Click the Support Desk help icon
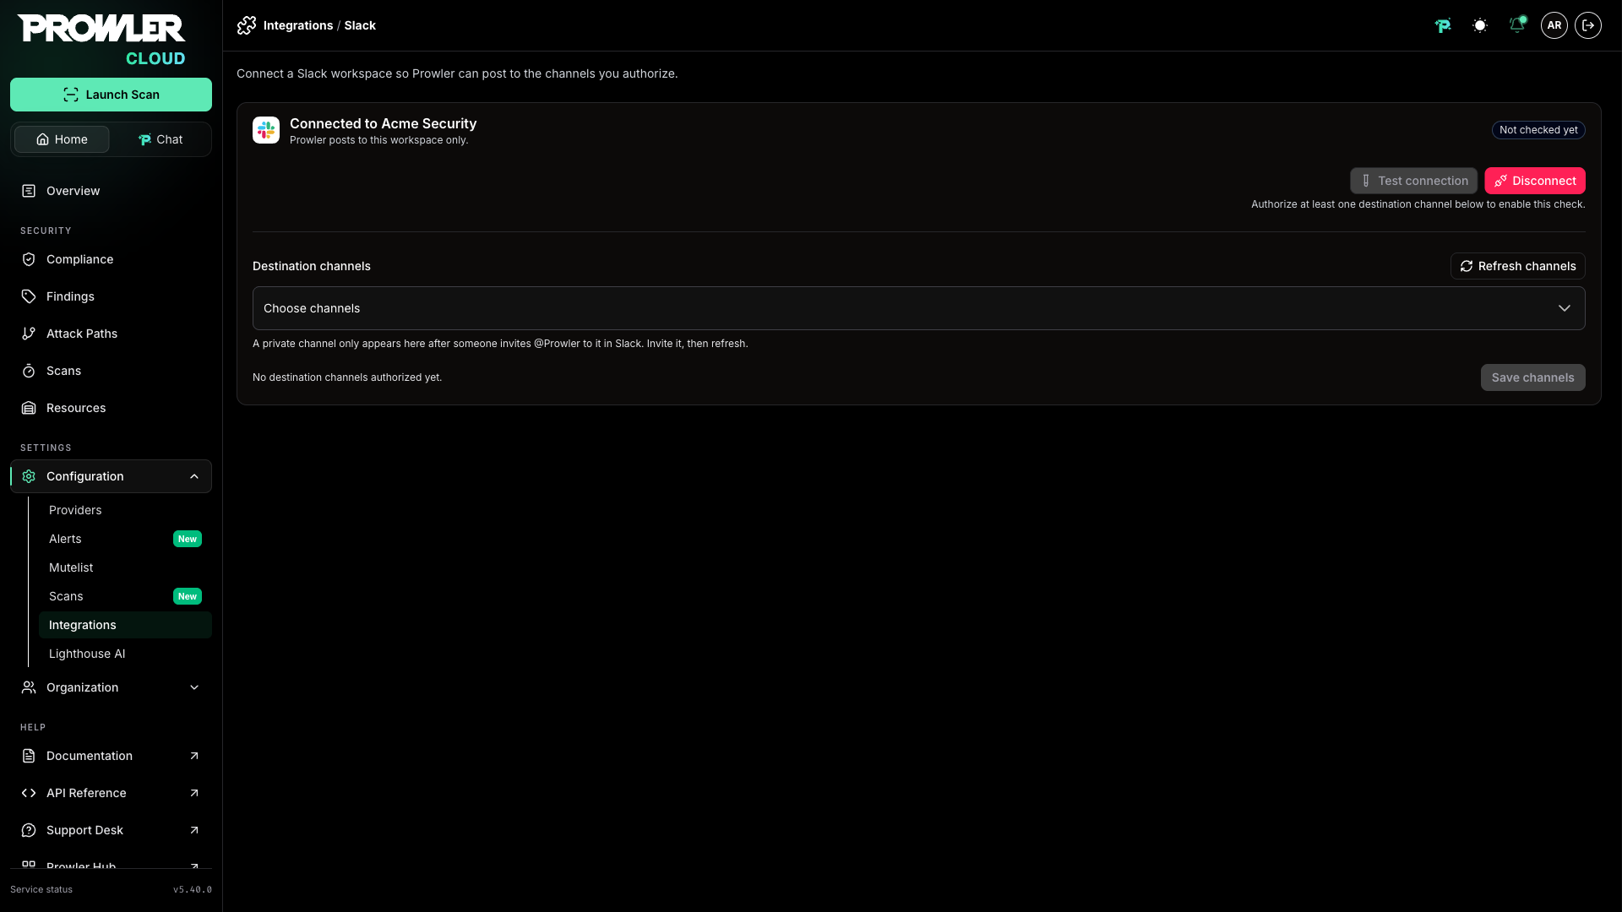Viewport: 1622px width, 912px height. pyautogui.click(x=29, y=830)
